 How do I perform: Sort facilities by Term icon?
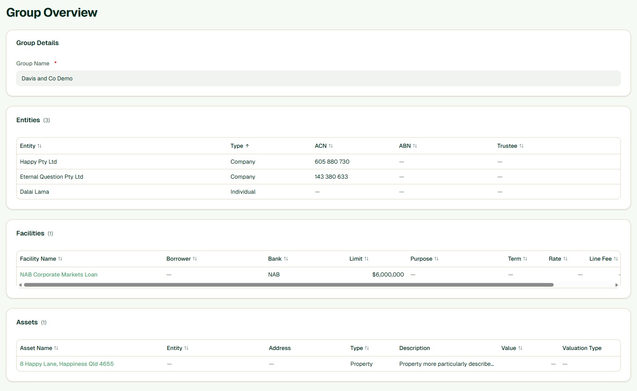(x=525, y=259)
